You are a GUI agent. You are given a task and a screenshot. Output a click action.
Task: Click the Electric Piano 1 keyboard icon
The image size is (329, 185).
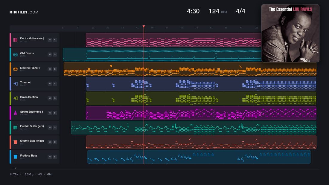click(x=15, y=69)
